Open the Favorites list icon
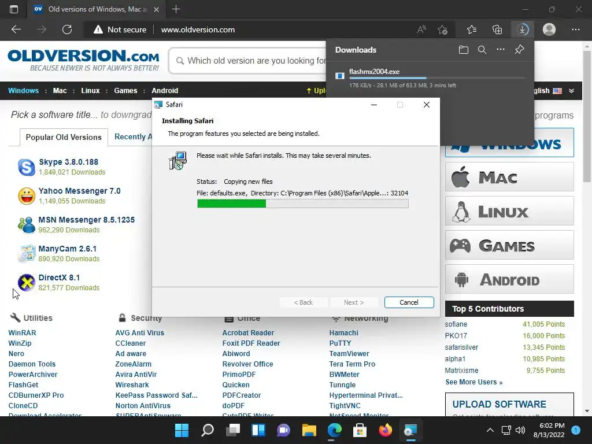 tap(472, 29)
